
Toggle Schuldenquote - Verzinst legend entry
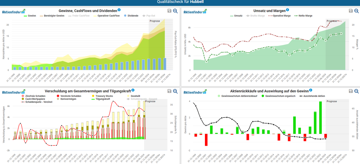[37, 102]
